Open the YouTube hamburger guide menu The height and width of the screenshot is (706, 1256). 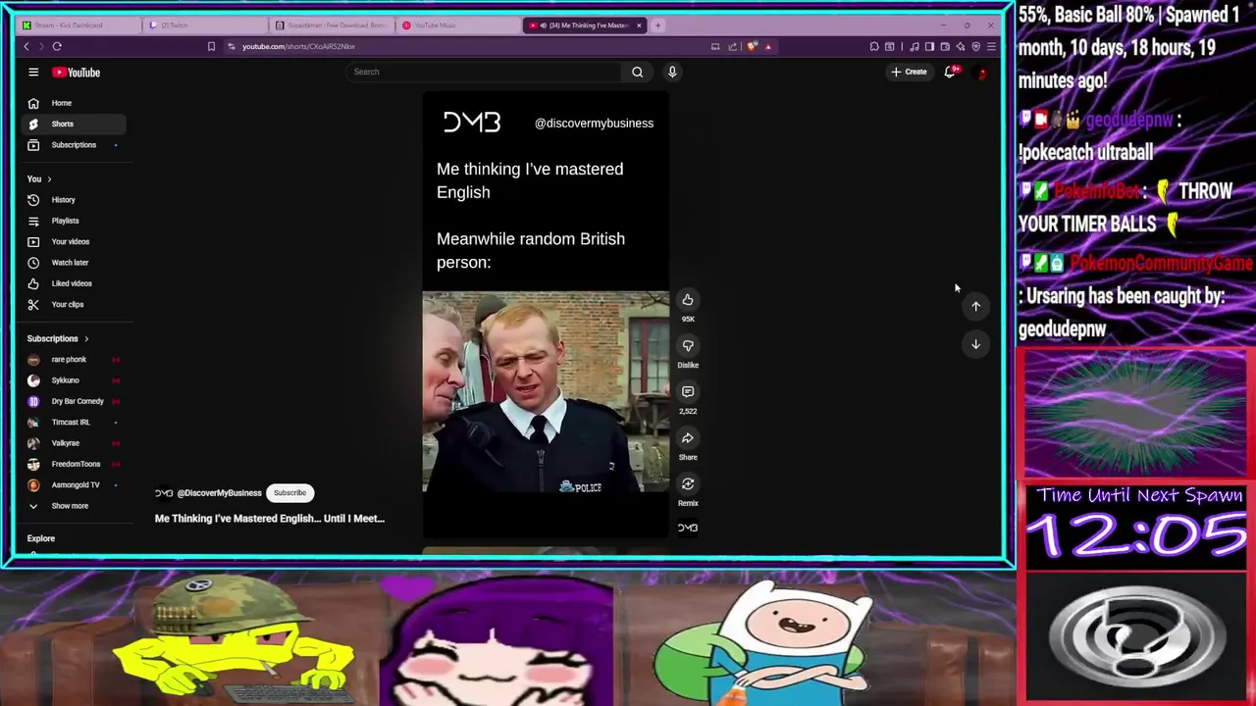33,72
